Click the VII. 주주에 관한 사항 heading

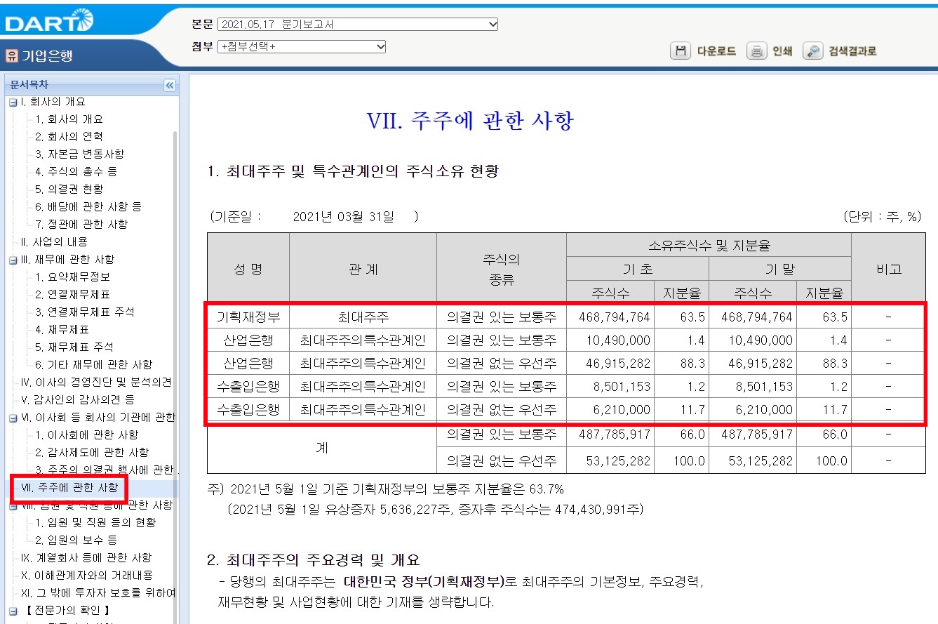point(470,121)
